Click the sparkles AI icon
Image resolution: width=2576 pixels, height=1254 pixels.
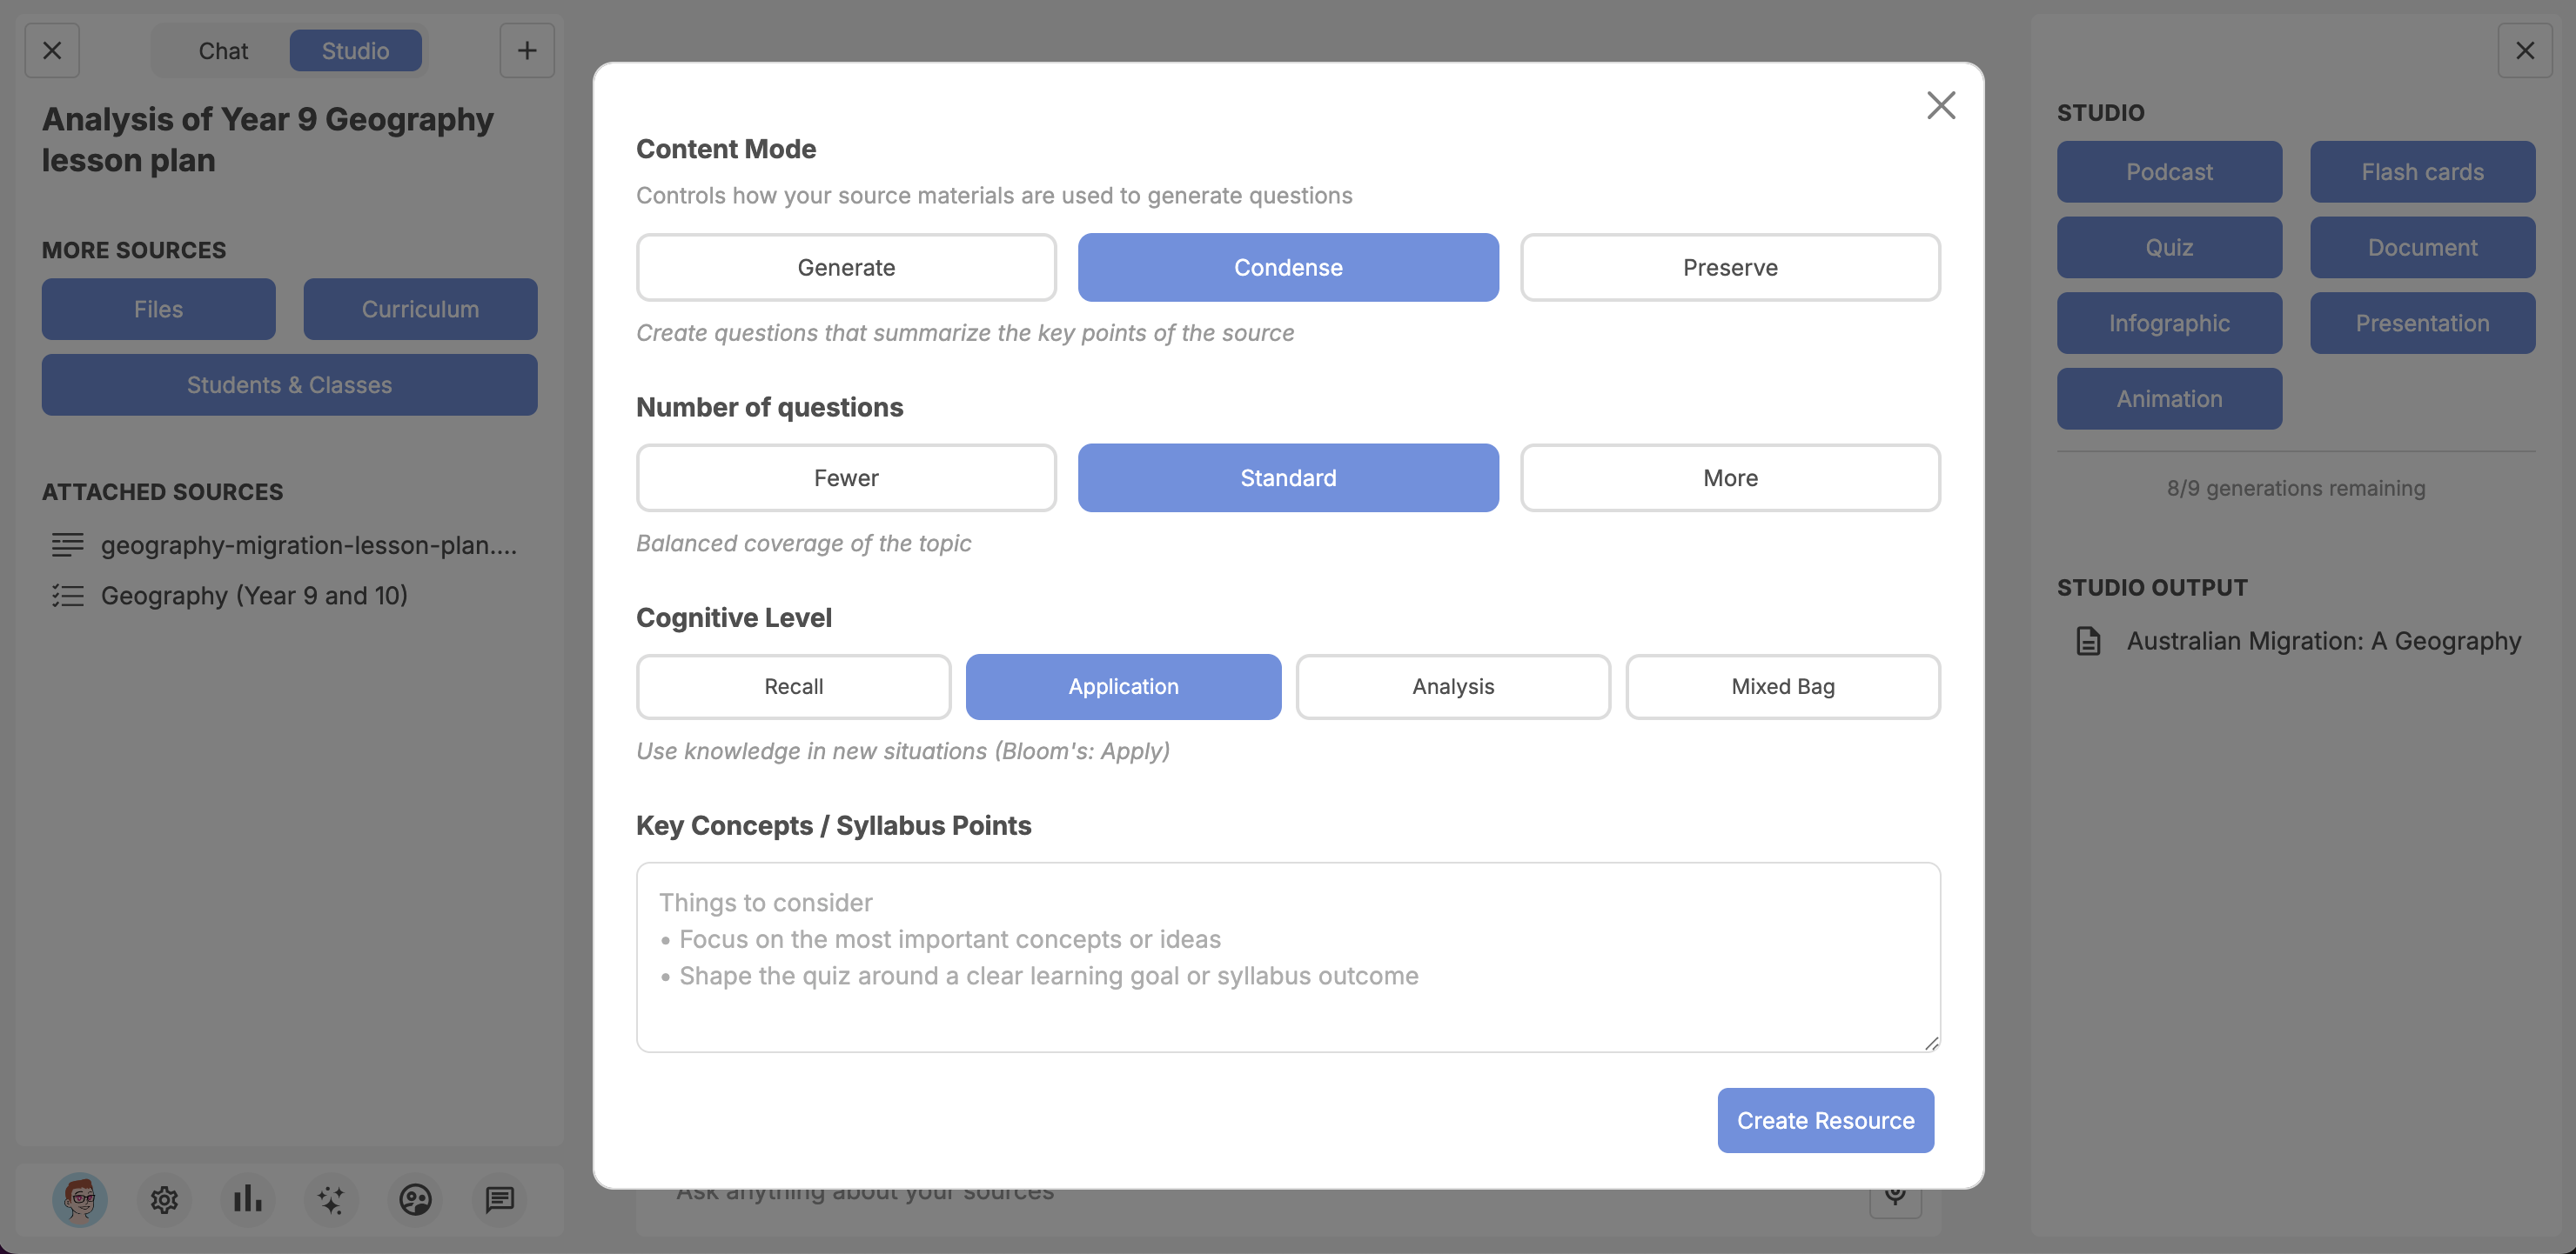(x=331, y=1200)
